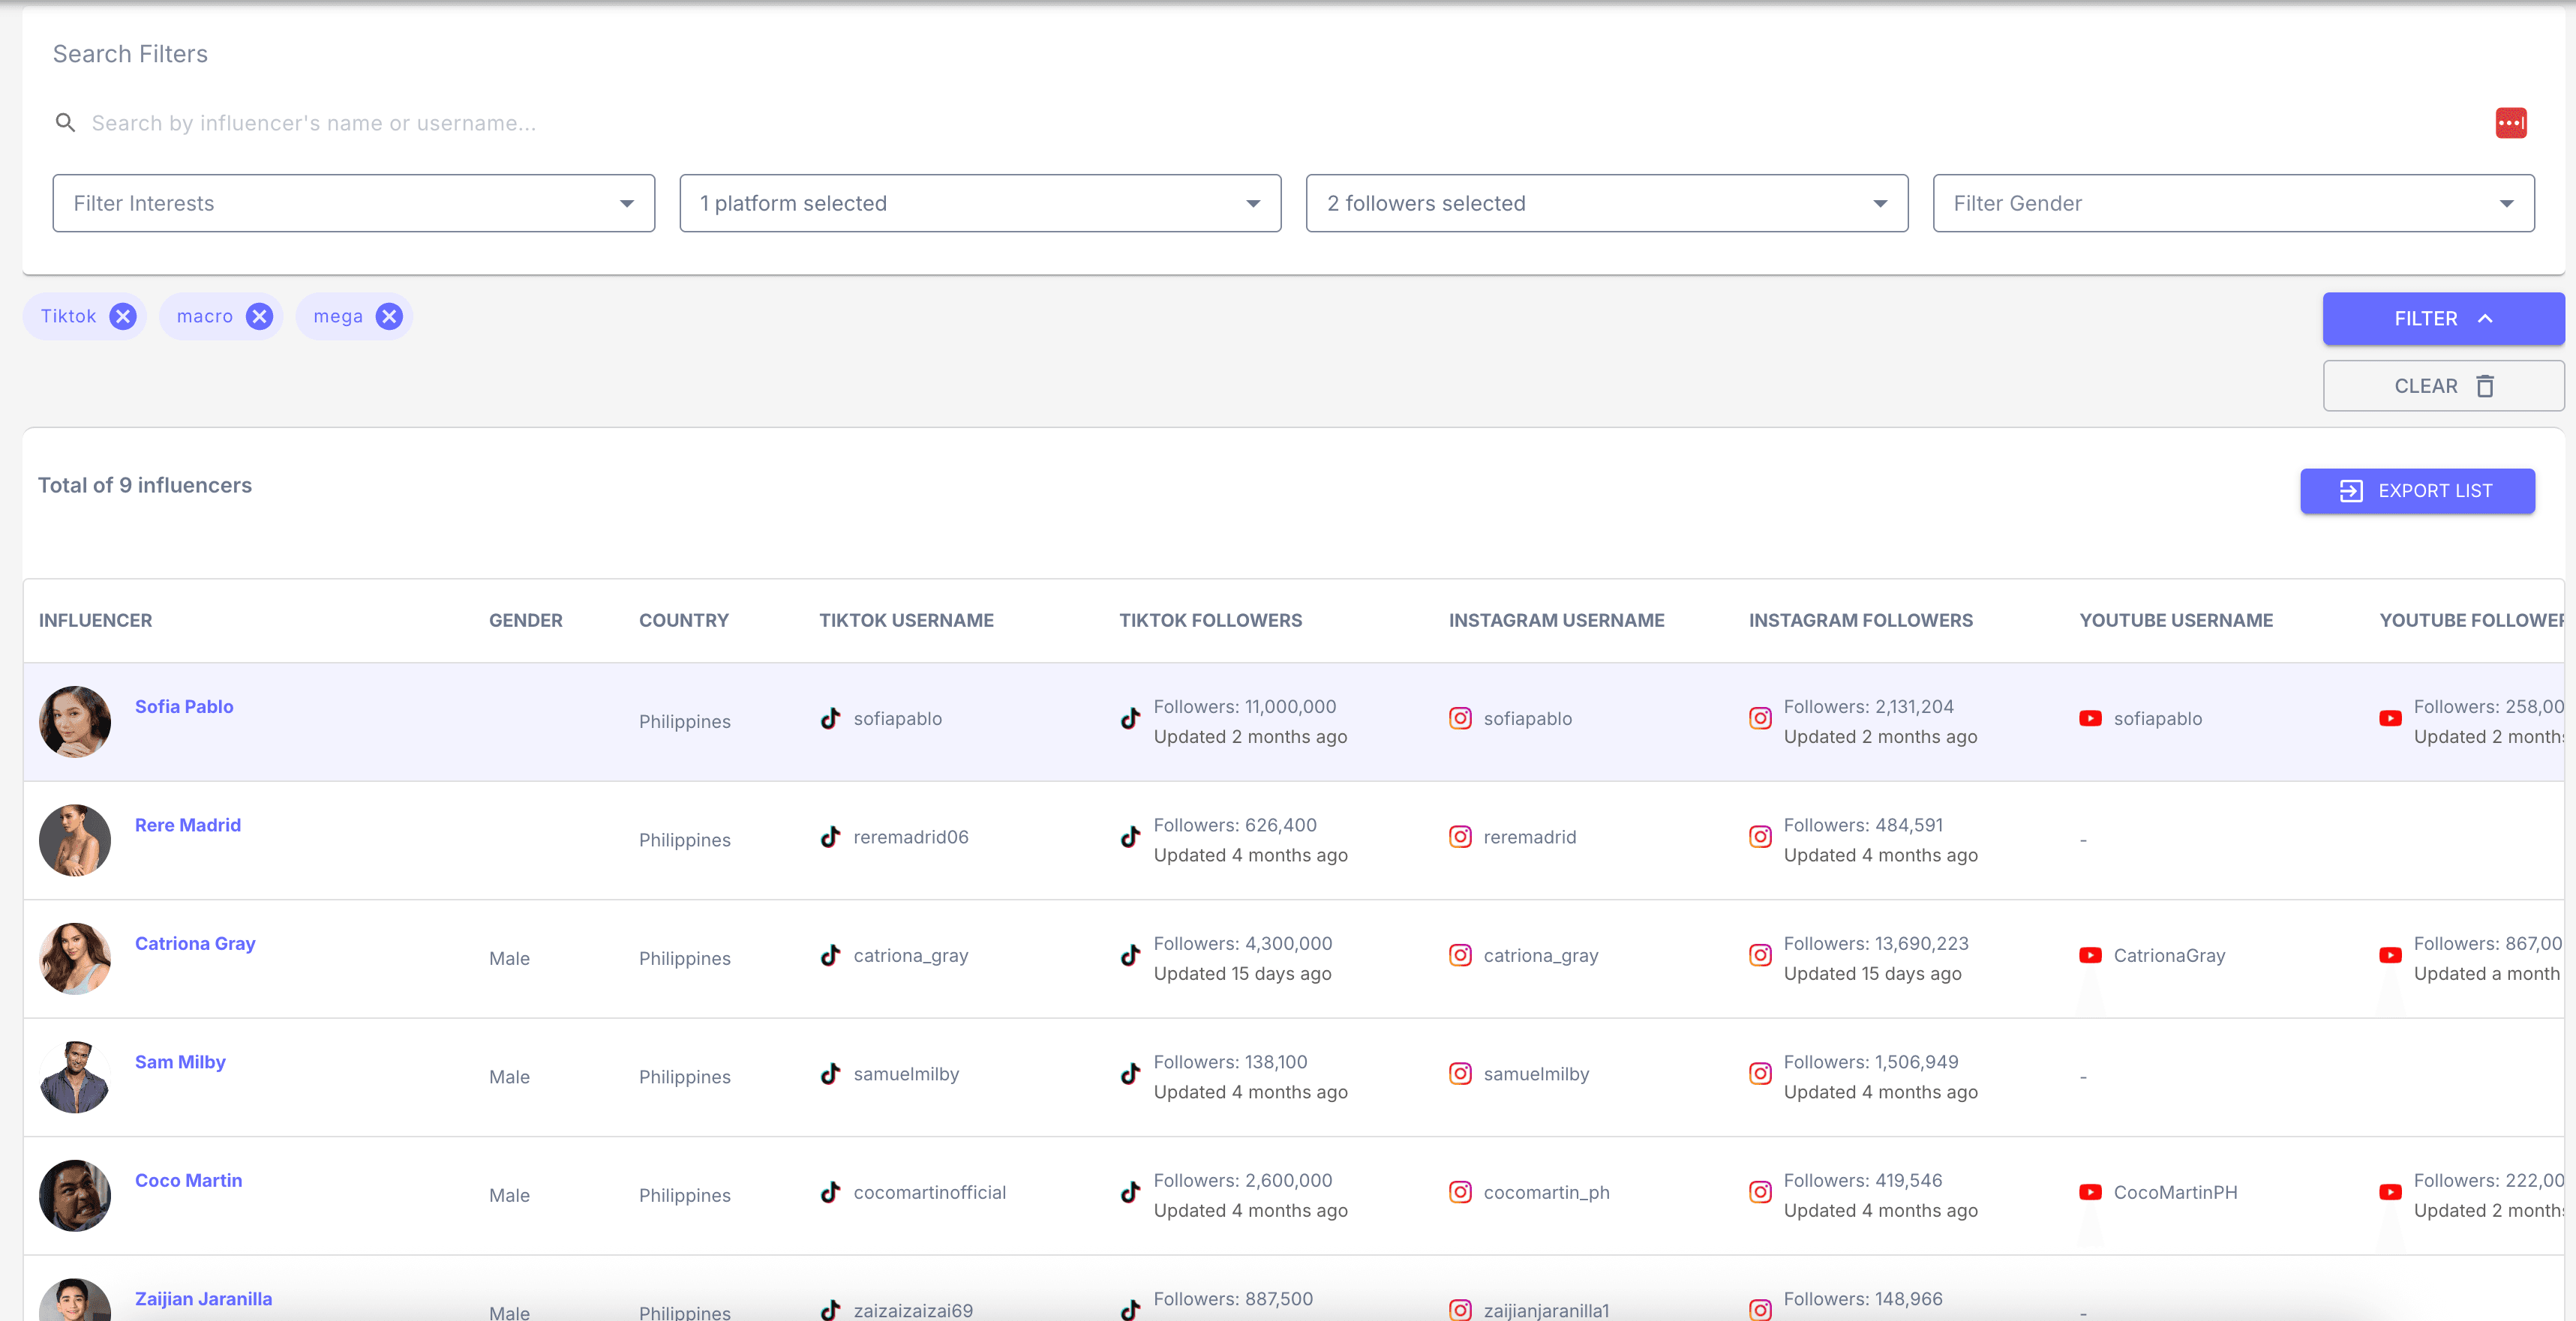Expand the platform selected dropdown
This screenshot has width=2576, height=1321.
point(980,204)
